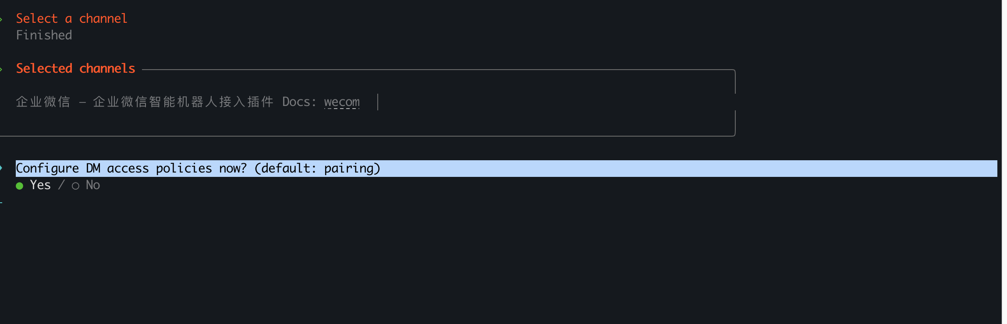Click the "Finished" status text
1007x324 pixels.
point(44,35)
